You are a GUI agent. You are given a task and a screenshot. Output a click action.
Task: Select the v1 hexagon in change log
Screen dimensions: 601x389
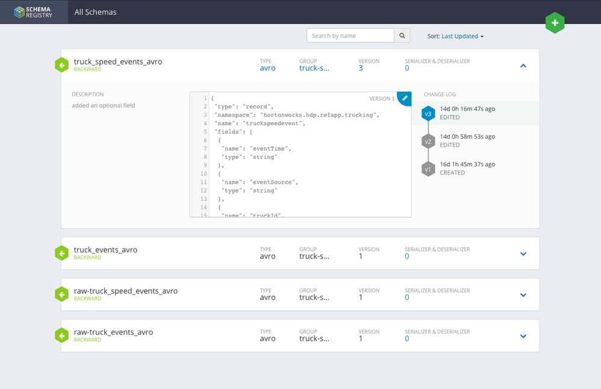(428, 169)
